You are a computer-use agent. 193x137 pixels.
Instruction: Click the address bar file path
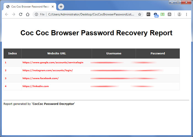pyautogui.click(x=91, y=14)
